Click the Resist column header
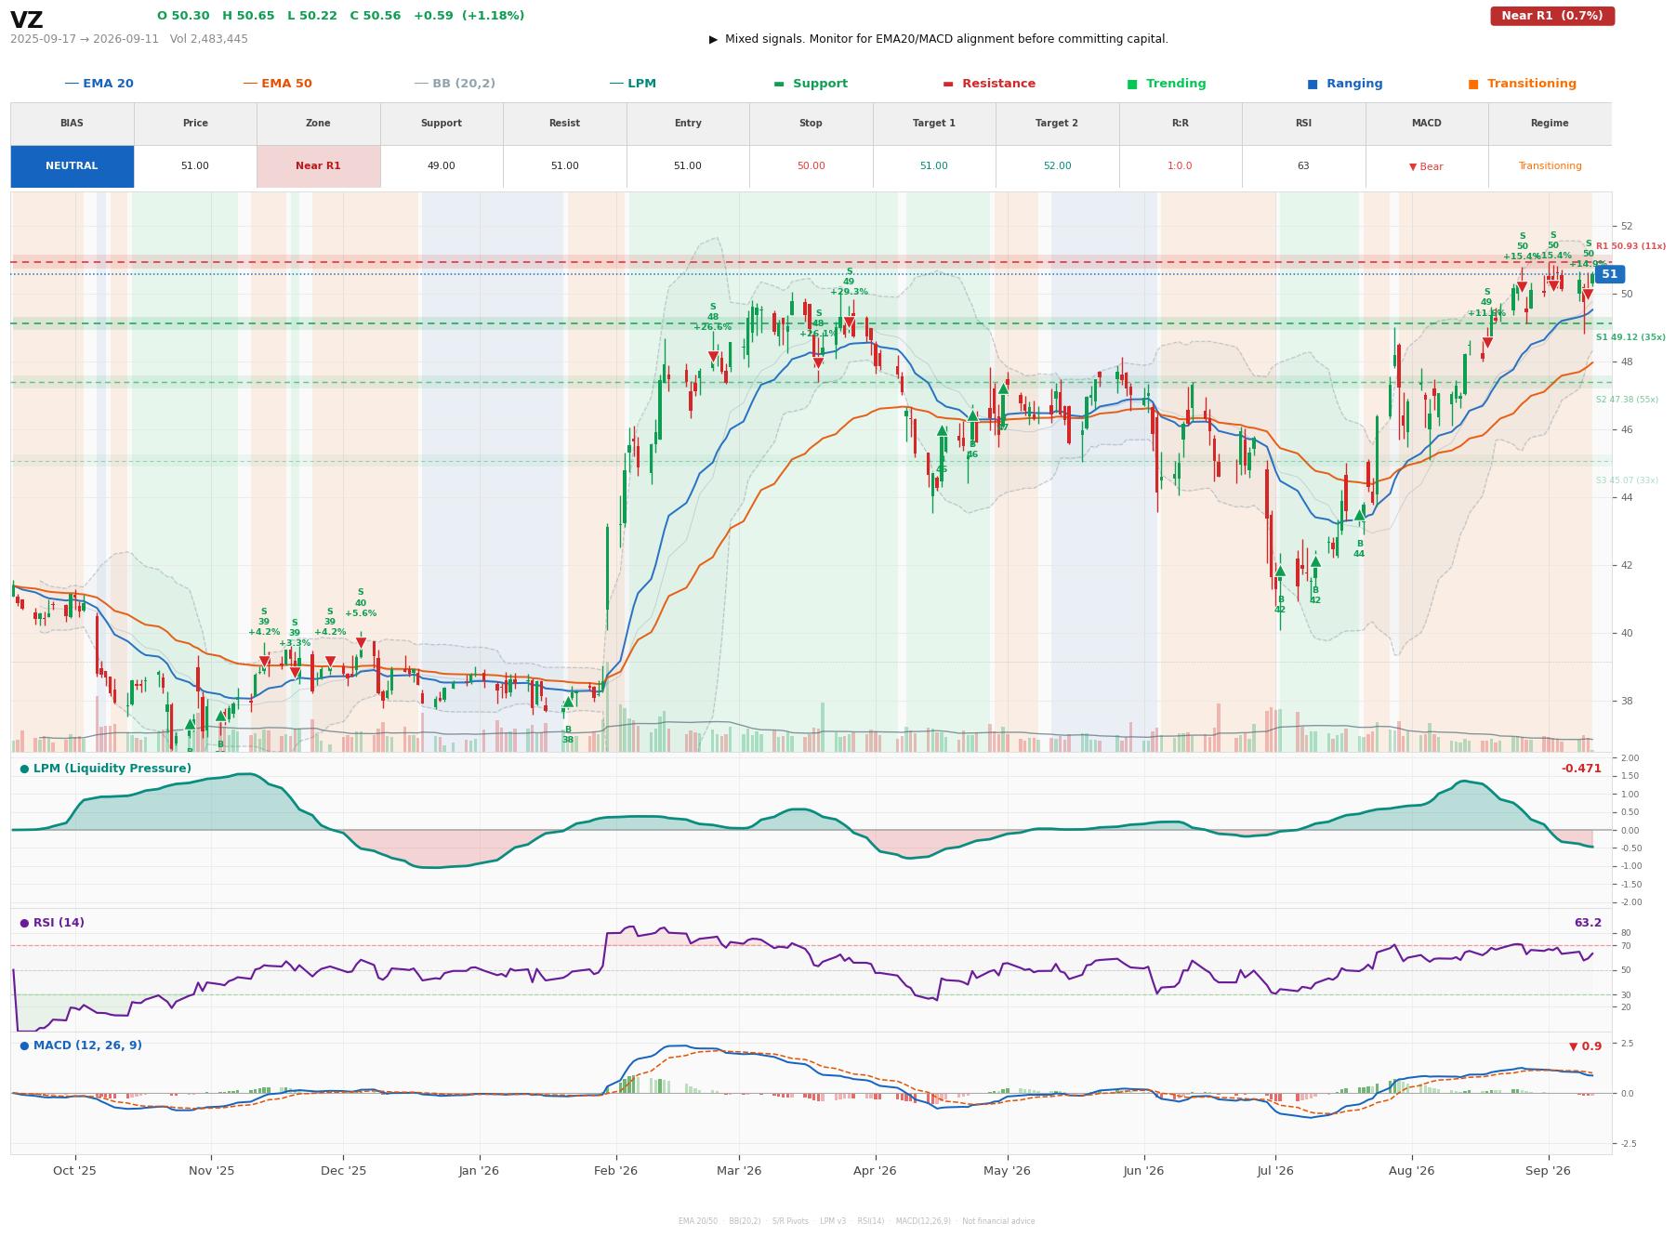Screen dimensions: 1676x1236 (x=564, y=124)
